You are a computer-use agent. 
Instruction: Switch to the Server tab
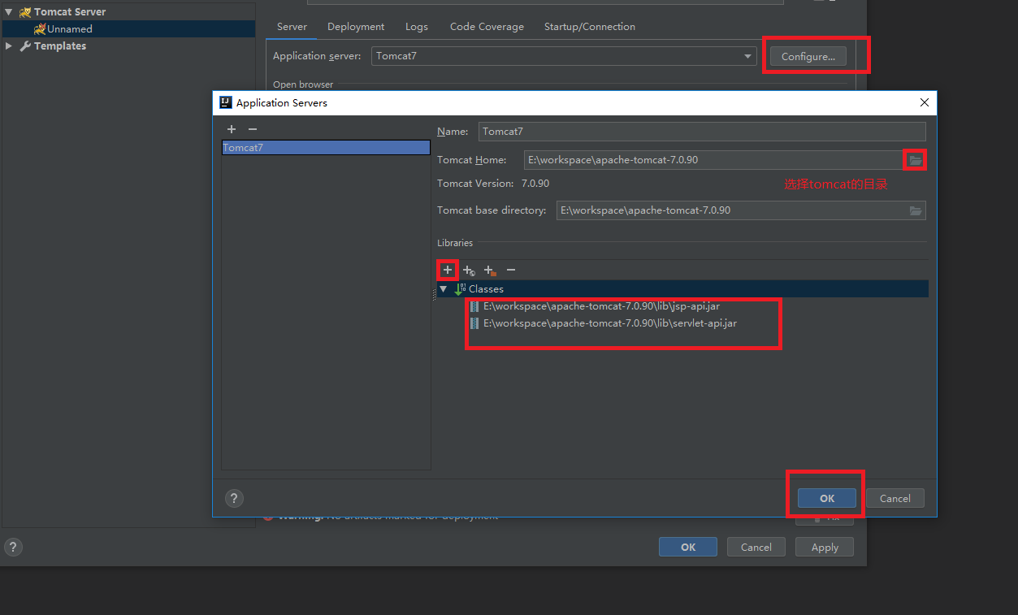(x=292, y=27)
